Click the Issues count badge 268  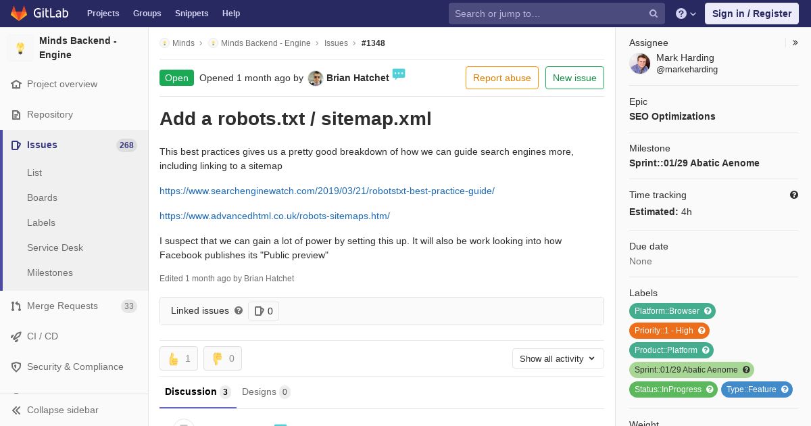126,145
